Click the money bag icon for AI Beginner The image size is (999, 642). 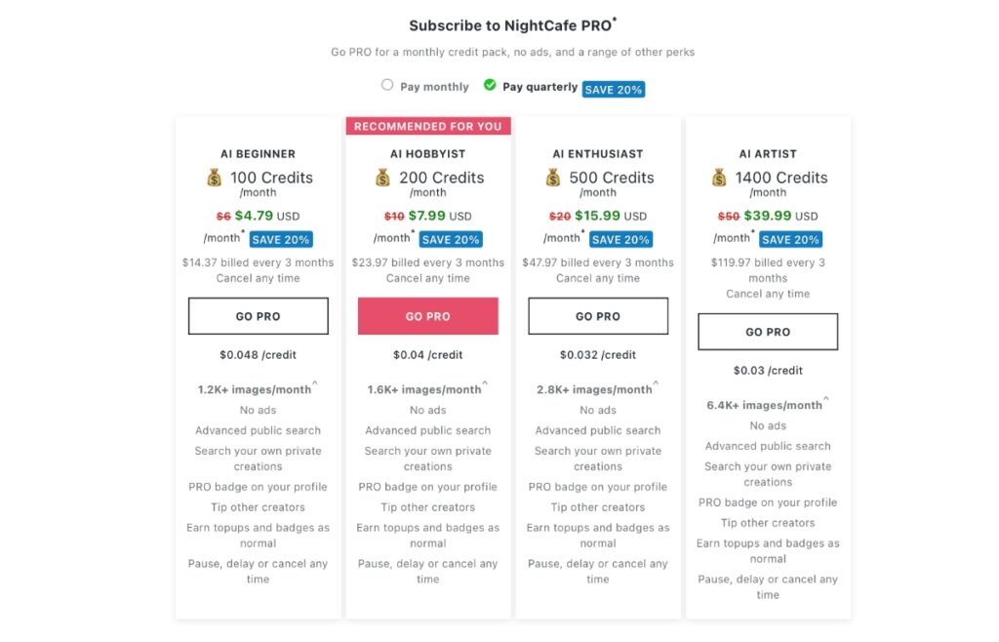(214, 178)
